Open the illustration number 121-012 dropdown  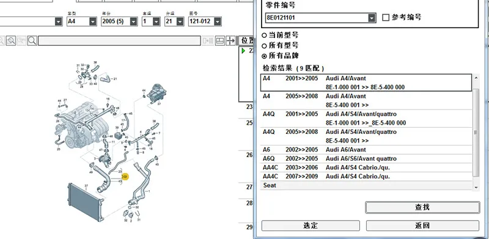click(x=218, y=21)
